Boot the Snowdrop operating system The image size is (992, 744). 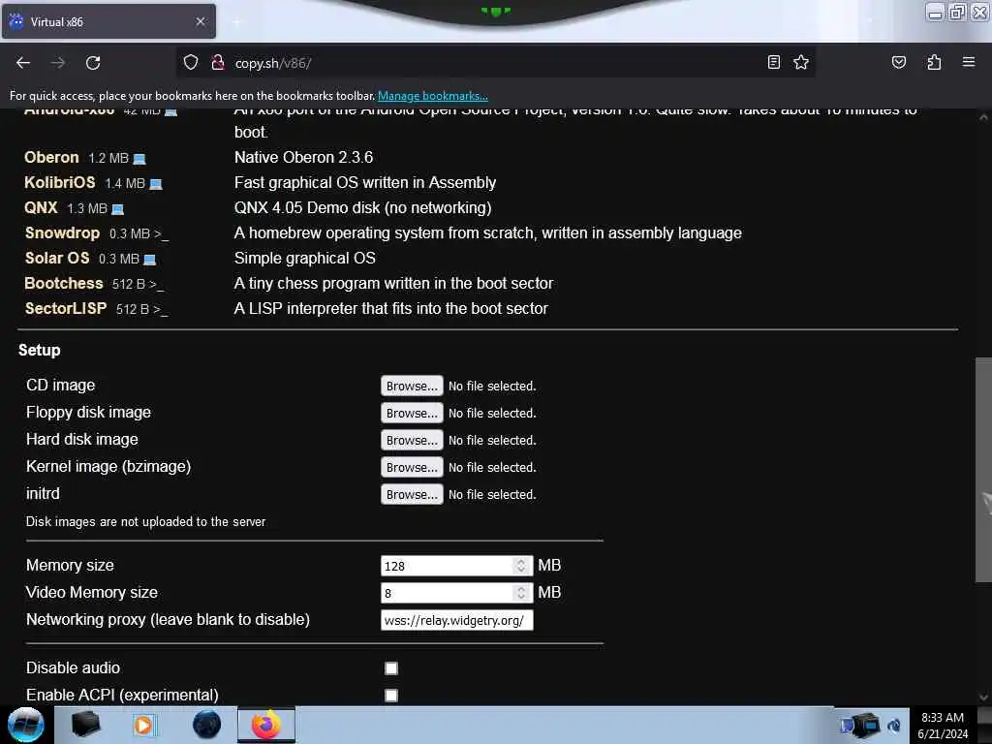(x=62, y=232)
